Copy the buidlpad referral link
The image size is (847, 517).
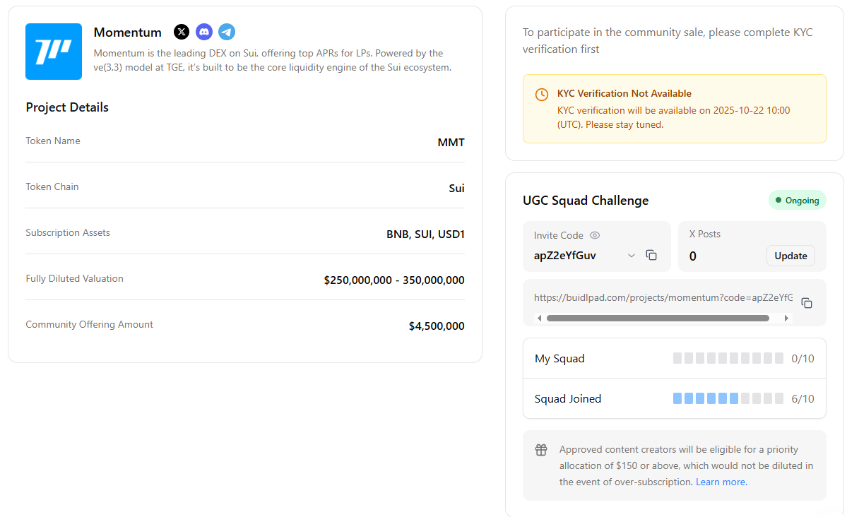[807, 303]
